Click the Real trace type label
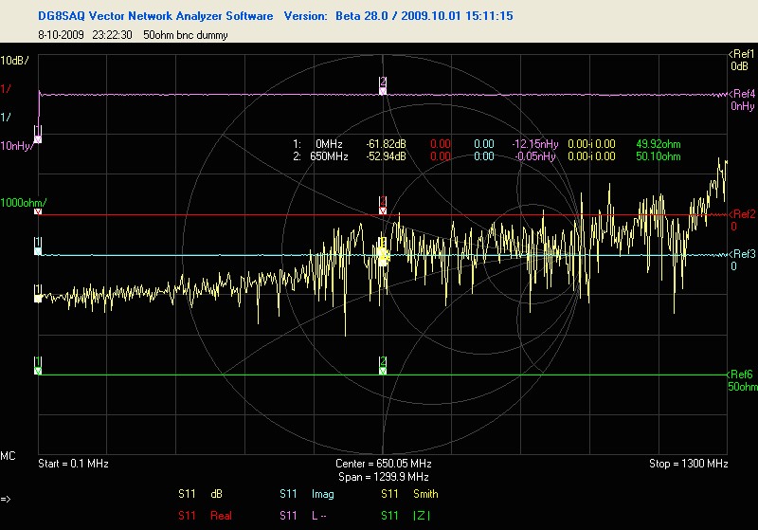The image size is (758, 530). (221, 516)
